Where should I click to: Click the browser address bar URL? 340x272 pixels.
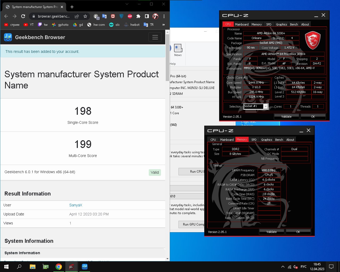pos(54,16)
